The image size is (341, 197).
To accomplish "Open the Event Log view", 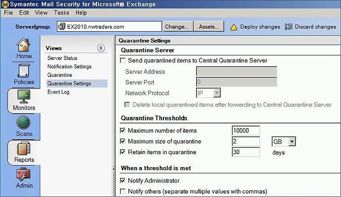I will tap(59, 92).
